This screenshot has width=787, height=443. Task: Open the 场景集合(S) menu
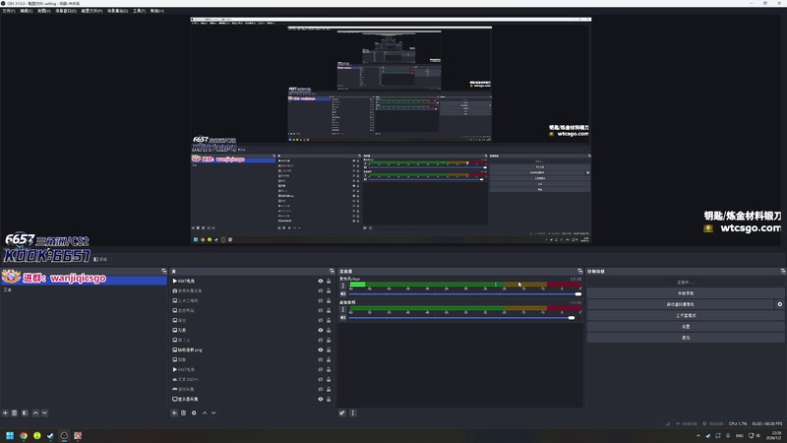point(117,11)
